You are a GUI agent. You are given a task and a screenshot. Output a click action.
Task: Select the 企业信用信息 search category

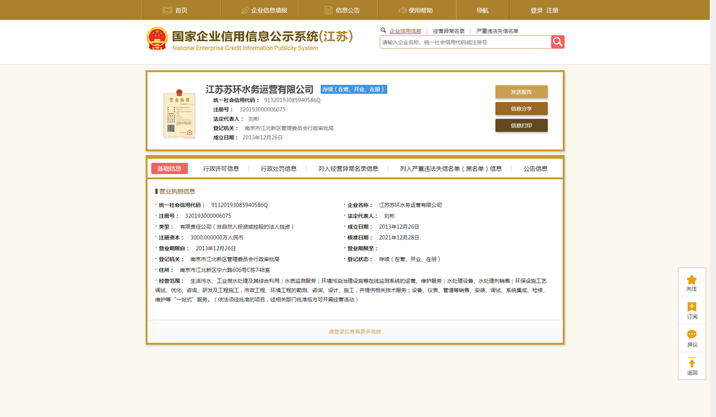pos(405,31)
